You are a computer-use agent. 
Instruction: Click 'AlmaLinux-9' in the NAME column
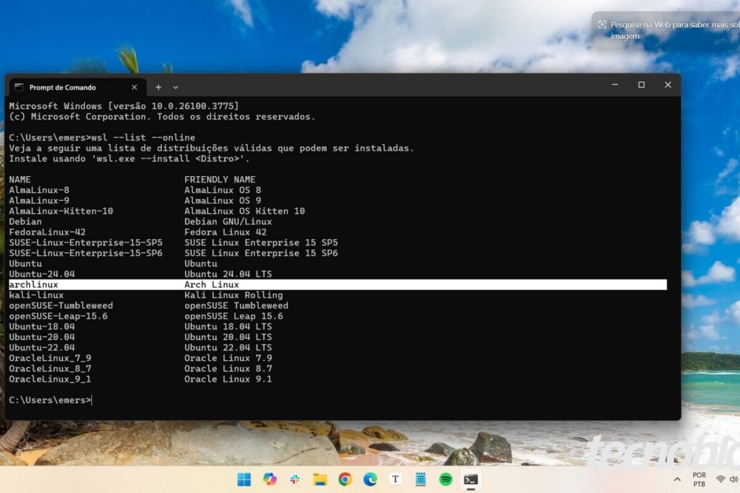[x=39, y=201]
